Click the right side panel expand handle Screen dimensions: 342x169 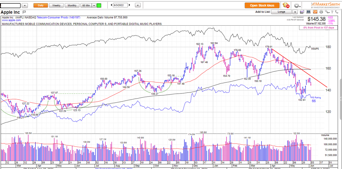(340, 99)
